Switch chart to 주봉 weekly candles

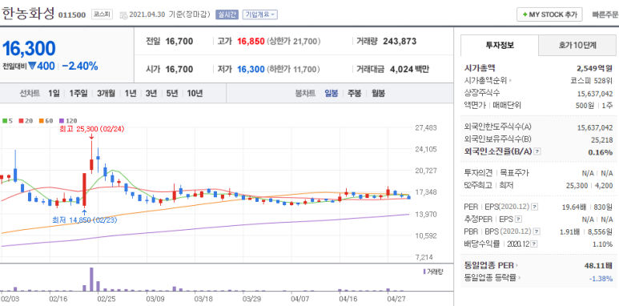(355, 94)
